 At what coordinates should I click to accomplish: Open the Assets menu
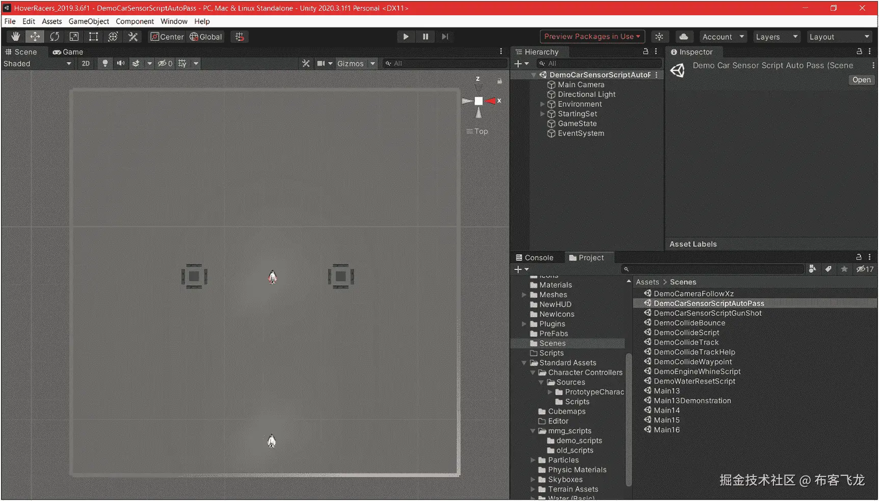pyautogui.click(x=51, y=21)
